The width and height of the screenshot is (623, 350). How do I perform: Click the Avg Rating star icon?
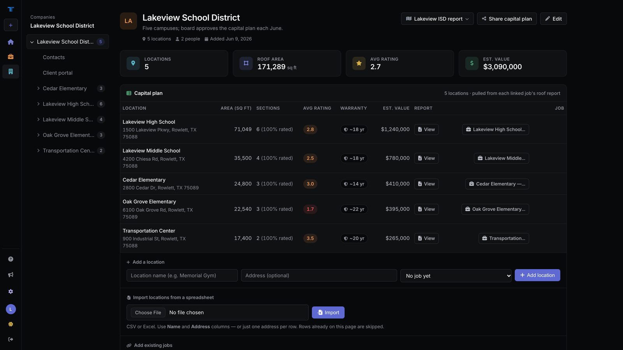[359, 63]
